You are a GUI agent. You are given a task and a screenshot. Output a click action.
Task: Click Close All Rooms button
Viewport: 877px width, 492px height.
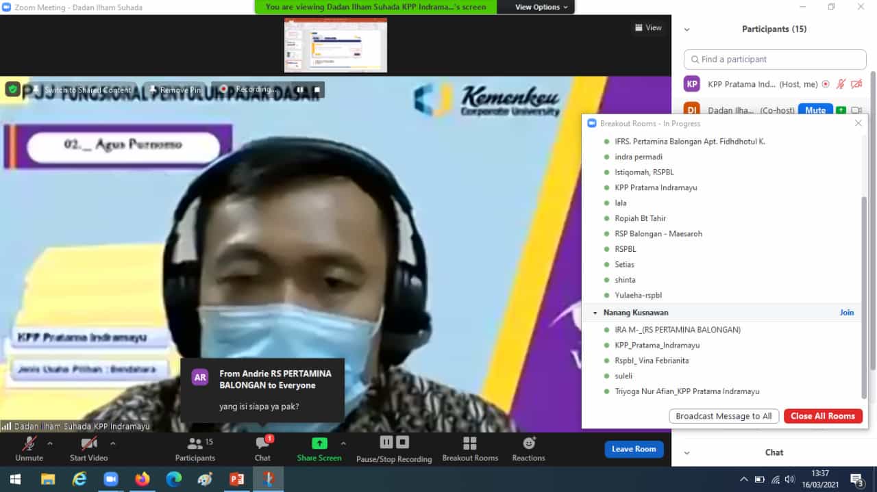click(x=822, y=416)
